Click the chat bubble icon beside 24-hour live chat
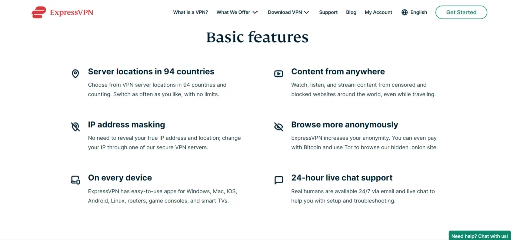Screen dimensions: 513x240 click(x=279, y=180)
